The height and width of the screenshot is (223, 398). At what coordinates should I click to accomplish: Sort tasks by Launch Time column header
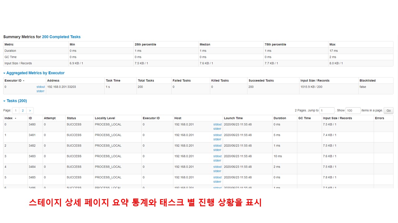[x=248, y=118]
